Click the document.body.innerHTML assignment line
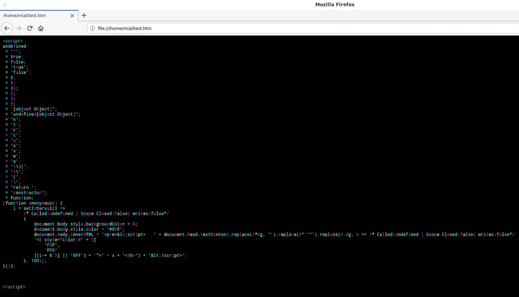 click(x=274, y=235)
